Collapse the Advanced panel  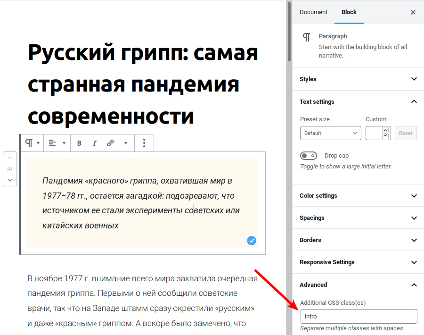pos(358,285)
